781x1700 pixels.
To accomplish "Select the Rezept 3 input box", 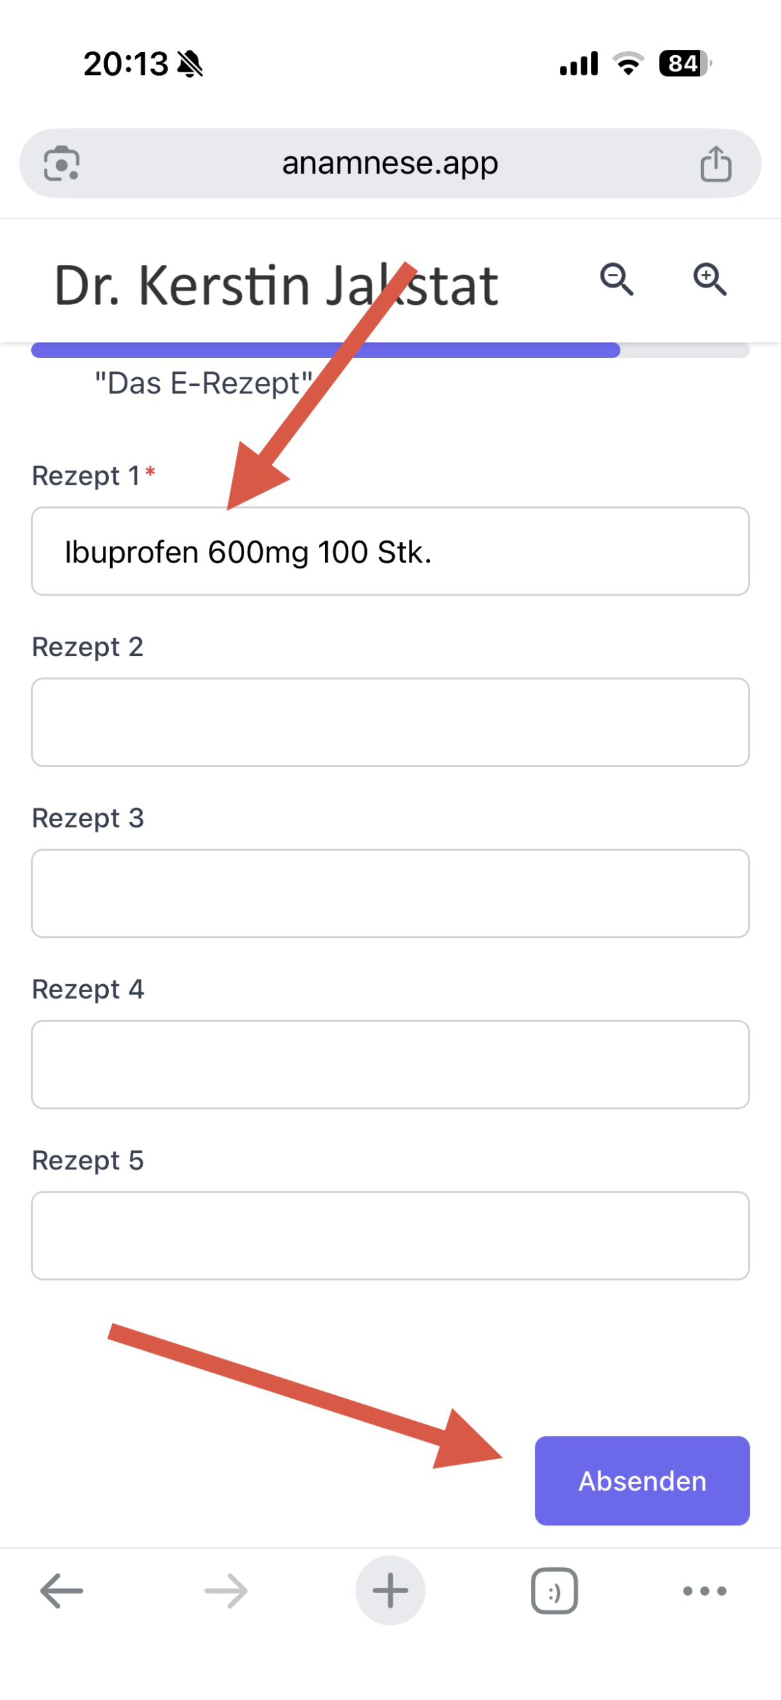I will coord(390,893).
